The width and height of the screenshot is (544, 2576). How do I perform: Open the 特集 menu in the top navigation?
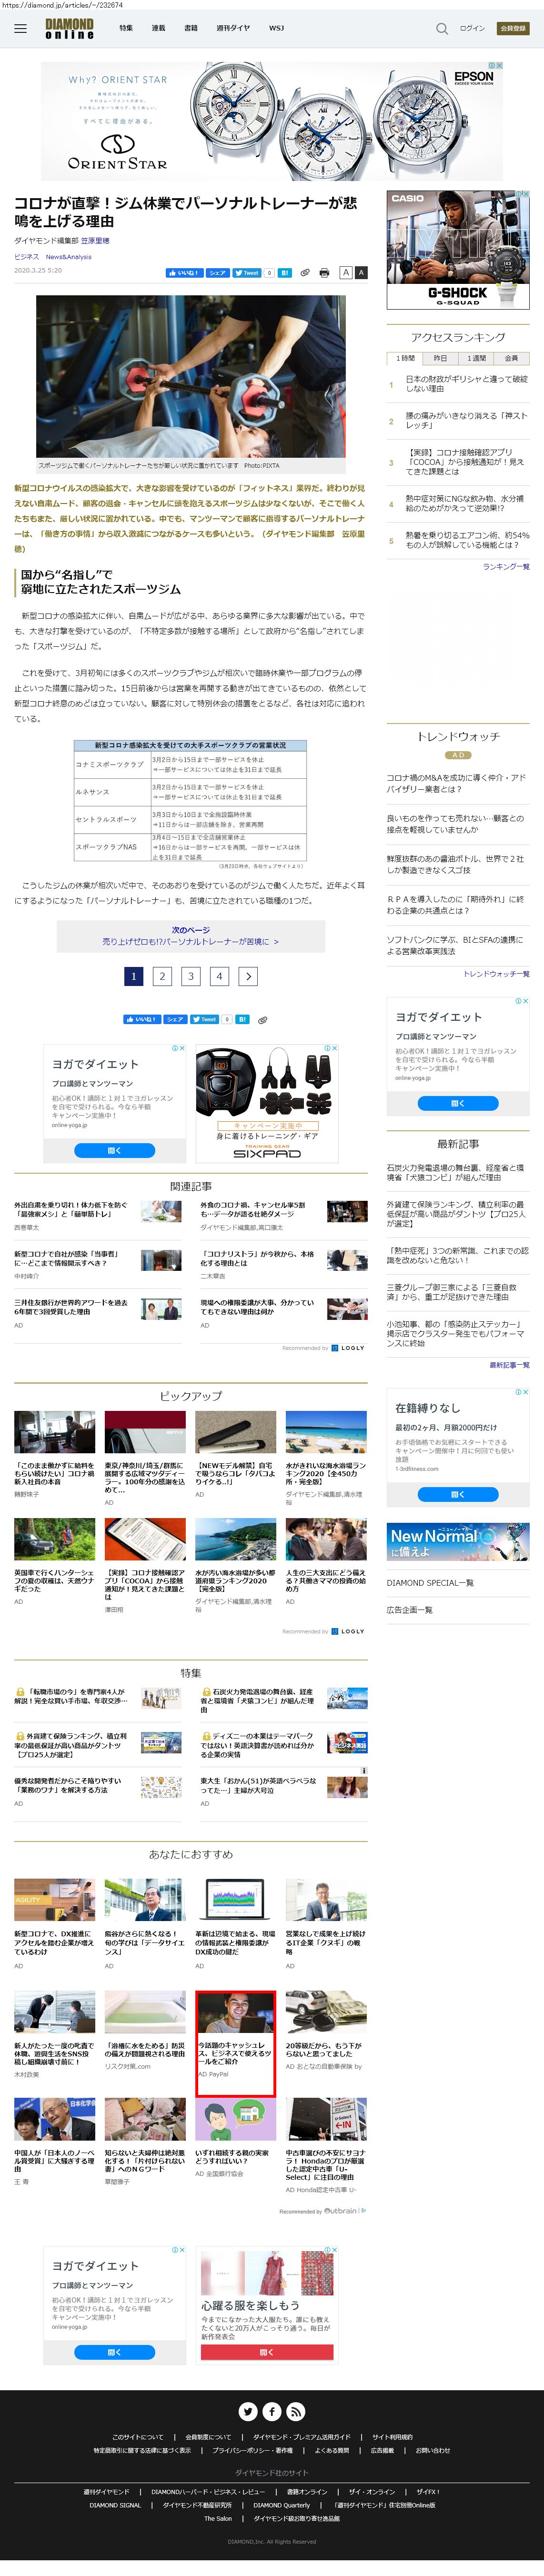(126, 29)
